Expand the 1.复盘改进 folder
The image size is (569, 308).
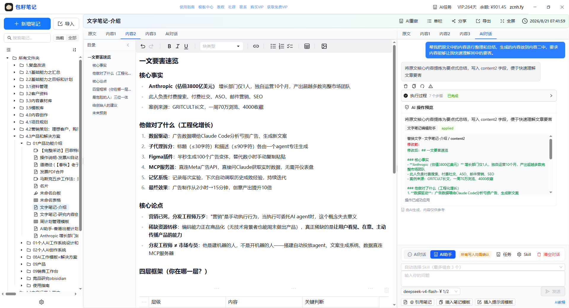click(15, 65)
